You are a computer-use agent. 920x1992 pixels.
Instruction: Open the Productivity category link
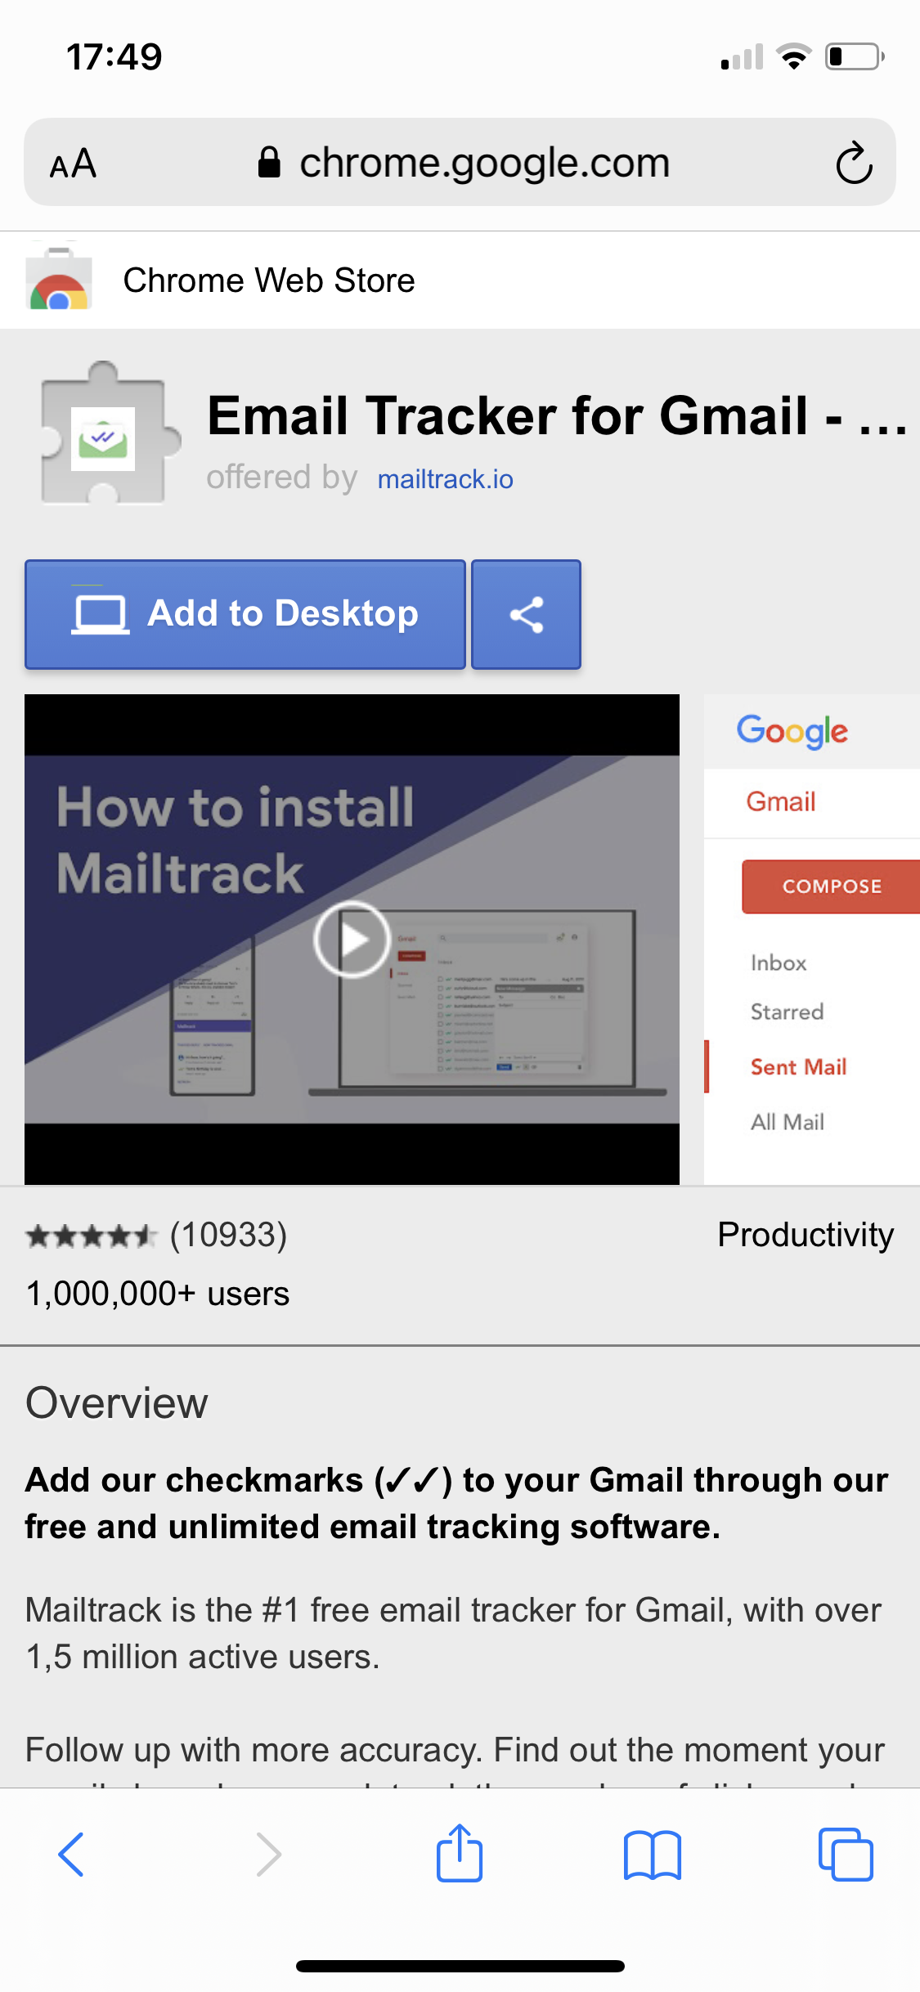pos(806,1235)
